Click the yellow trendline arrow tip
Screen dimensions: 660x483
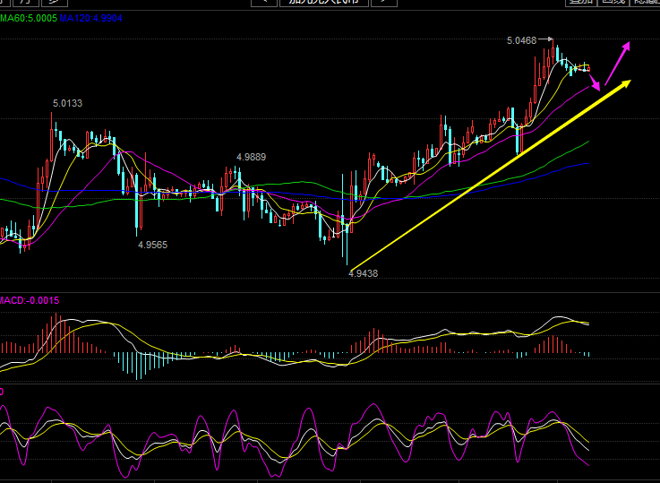[627, 82]
